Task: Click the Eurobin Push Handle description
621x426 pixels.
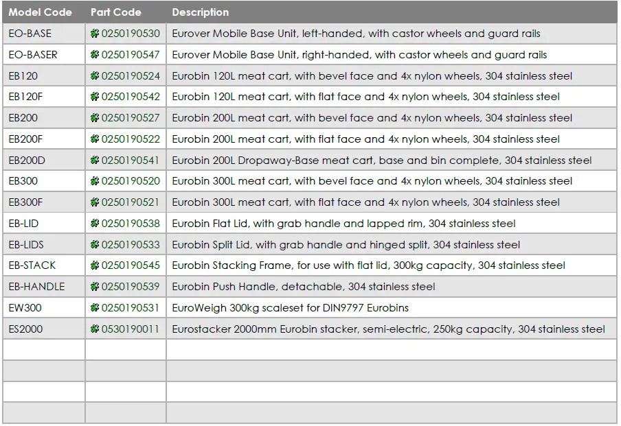Action: point(304,287)
